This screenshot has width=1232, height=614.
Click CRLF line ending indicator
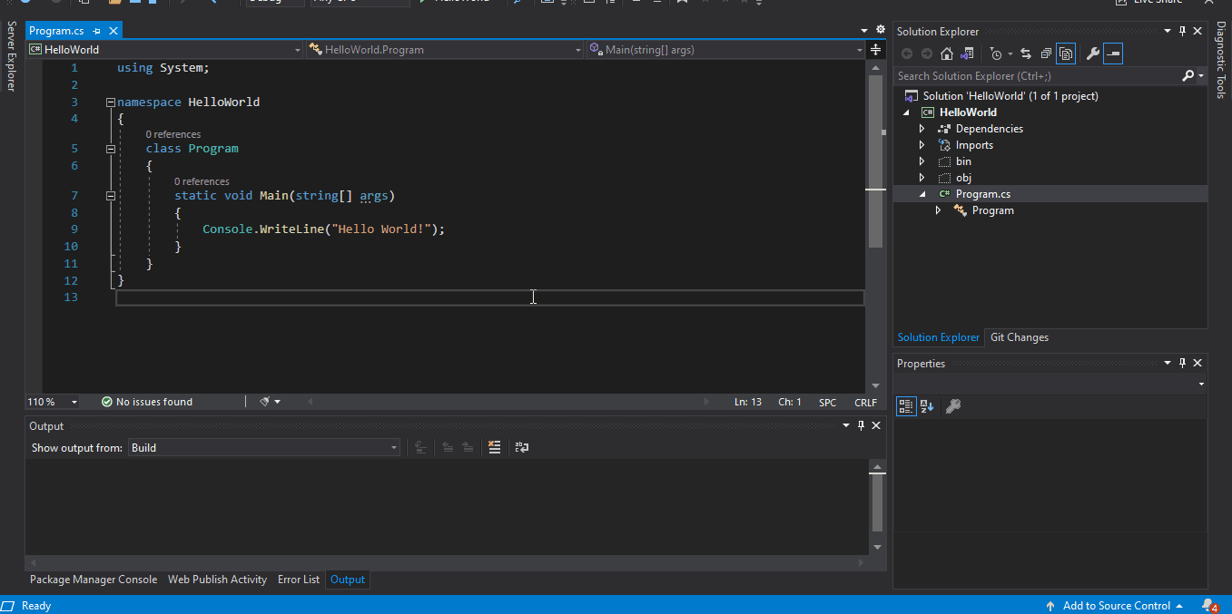(865, 402)
